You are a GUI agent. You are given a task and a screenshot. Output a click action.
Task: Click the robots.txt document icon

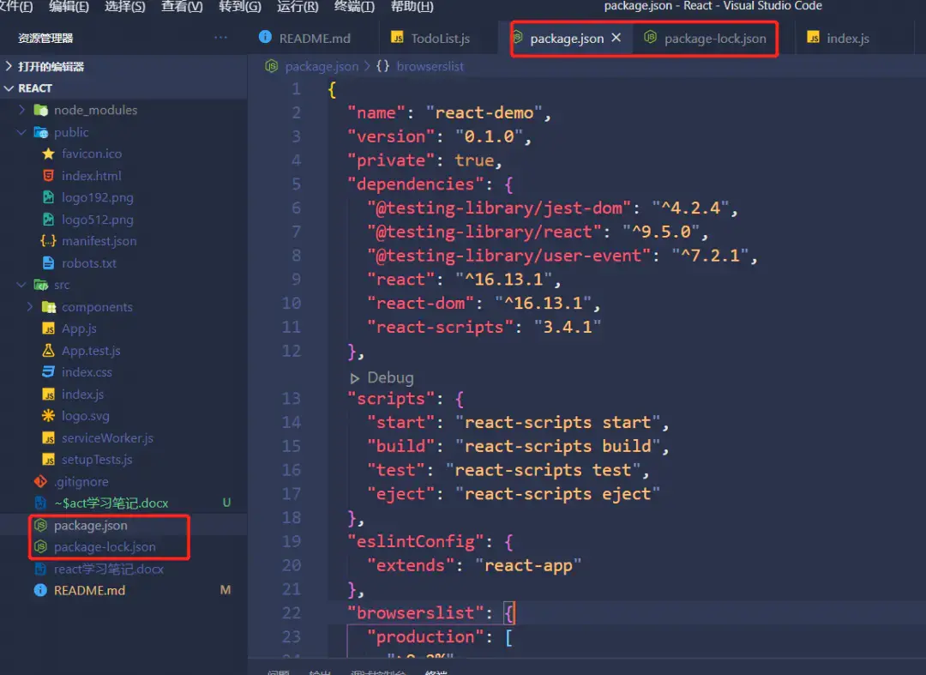[48, 262]
